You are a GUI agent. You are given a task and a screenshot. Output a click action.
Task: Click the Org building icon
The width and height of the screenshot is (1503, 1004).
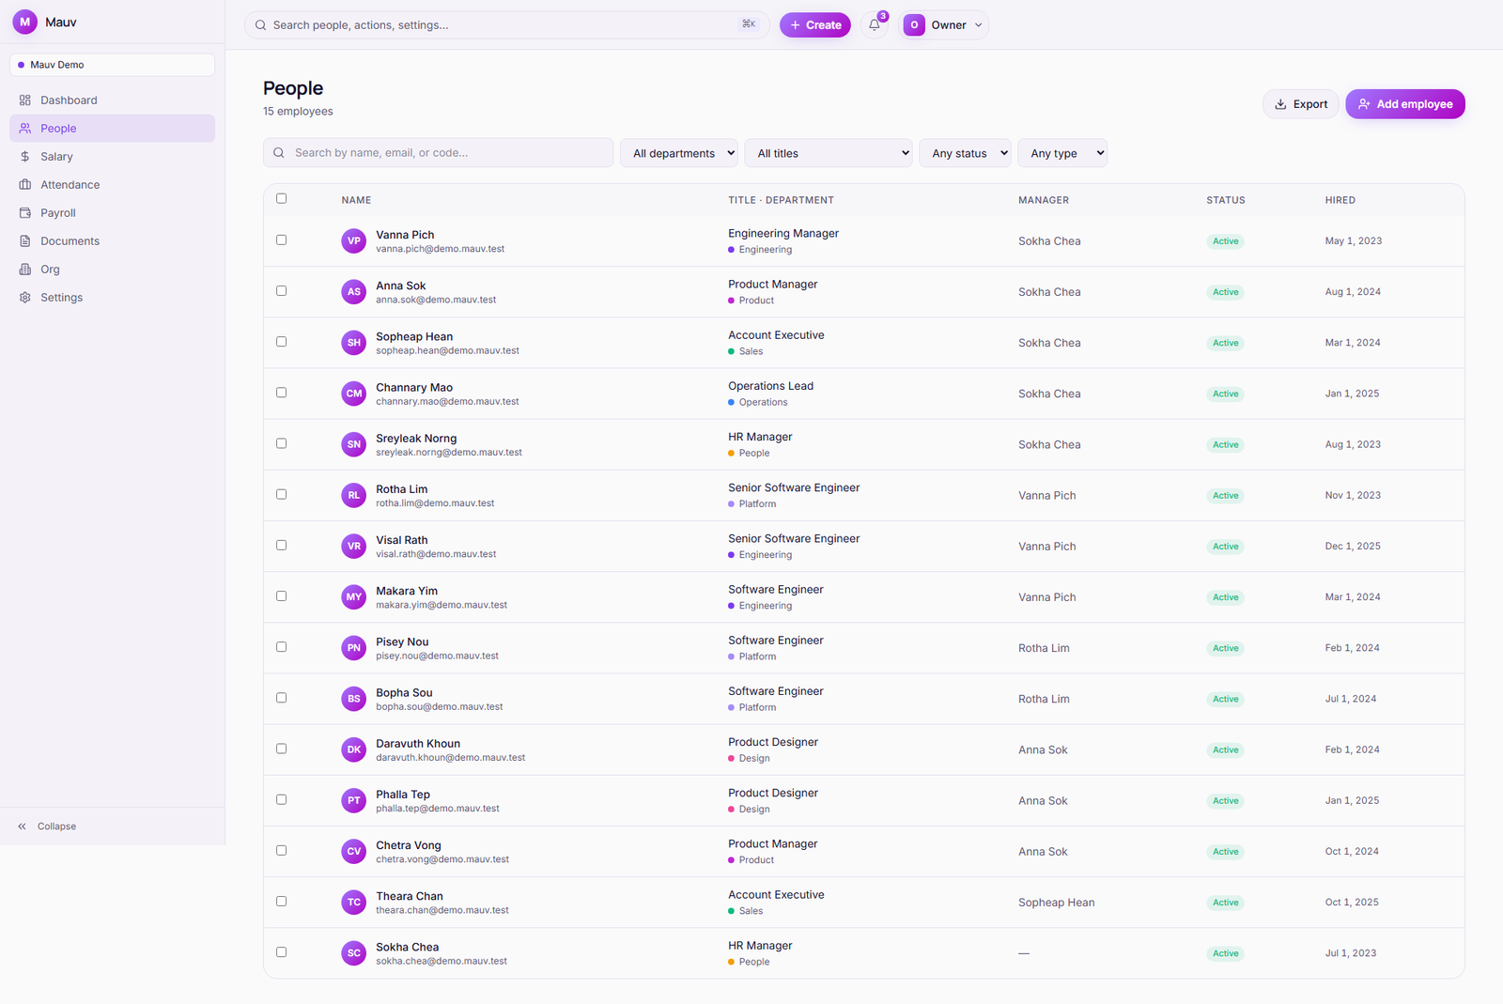tap(25, 270)
